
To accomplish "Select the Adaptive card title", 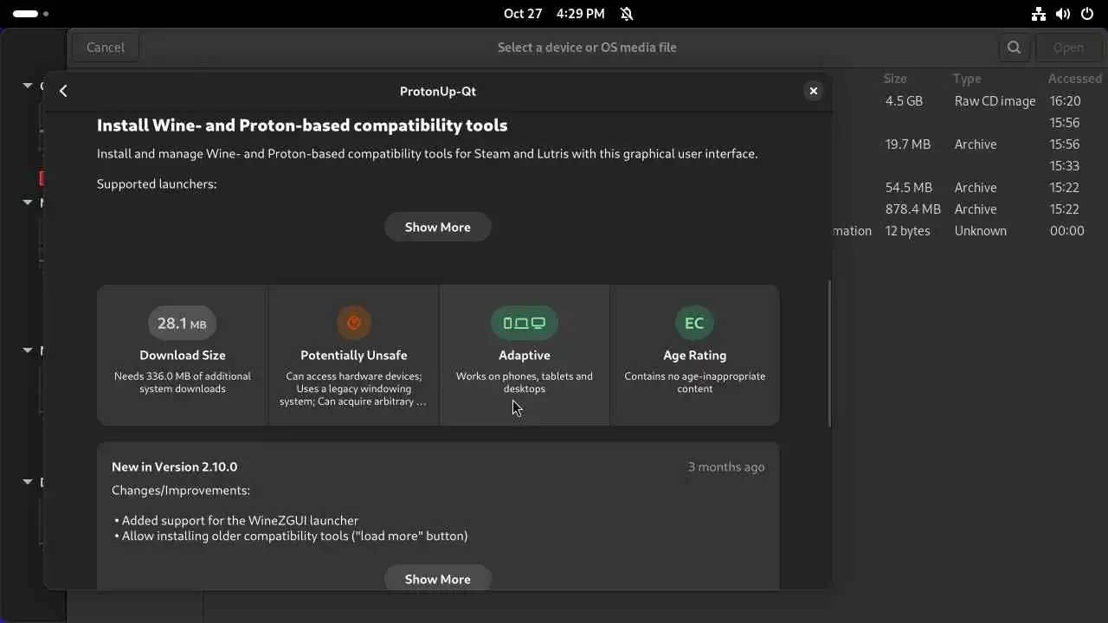I will coord(525,355).
